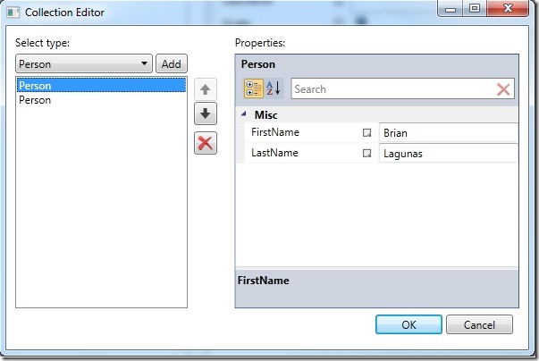Select the second Person list item
Screen dimensions: 539x361
pyautogui.click(x=101, y=100)
